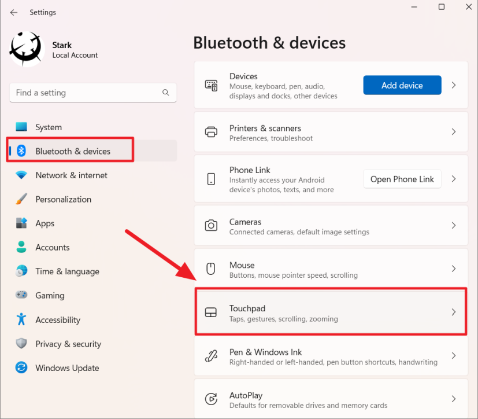This screenshot has height=419, width=478.
Task: Open the Touchpad settings title
Action: tap(247, 308)
